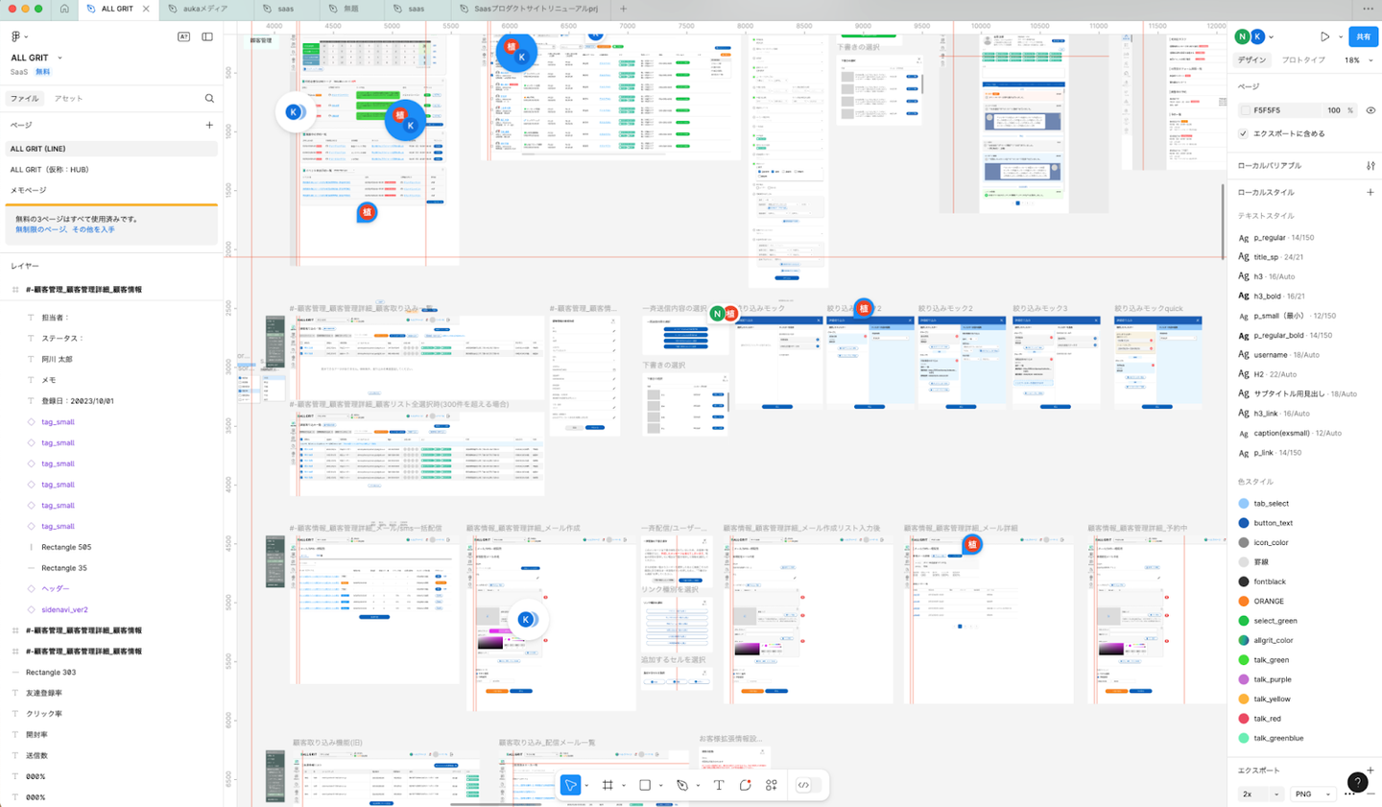Open the Figma main menu logo
This screenshot has height=807, width=1382.
(15, 36)
